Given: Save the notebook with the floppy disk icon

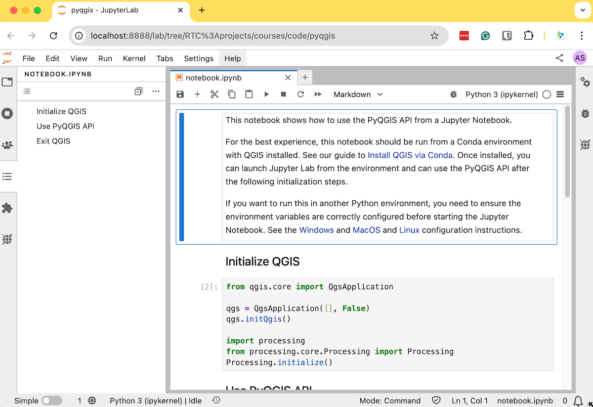Looking at the screenshot, I should tap(180, 94).
